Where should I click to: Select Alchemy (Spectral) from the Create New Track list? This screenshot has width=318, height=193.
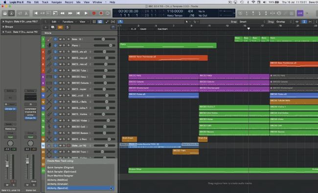(80, 188)
